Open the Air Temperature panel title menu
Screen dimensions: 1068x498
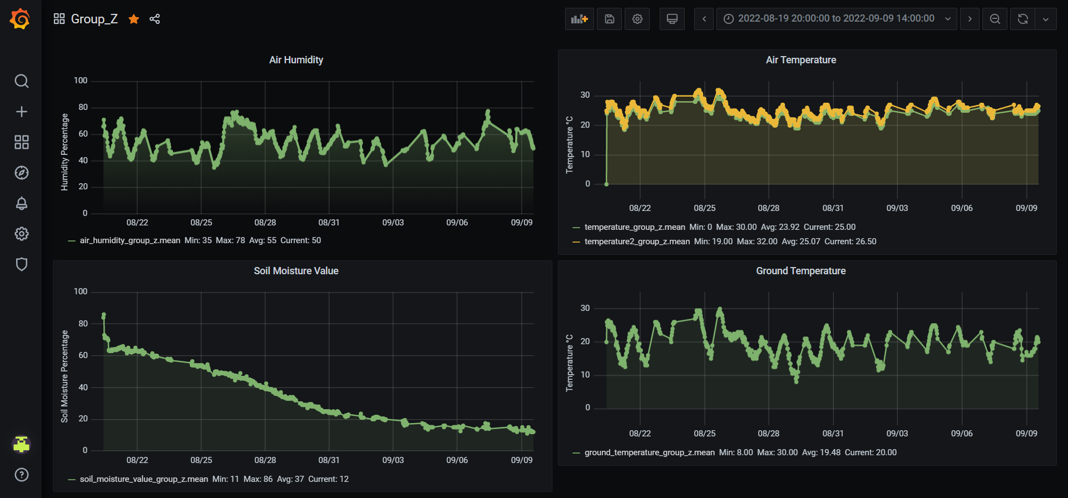coord(800,60)
